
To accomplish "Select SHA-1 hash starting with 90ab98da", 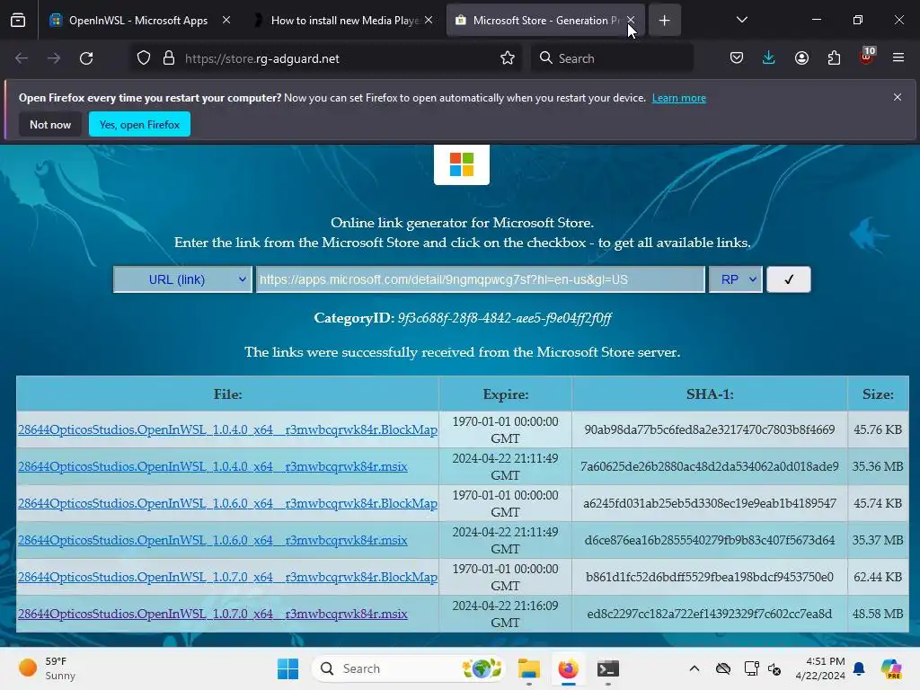I will [710, 429].
